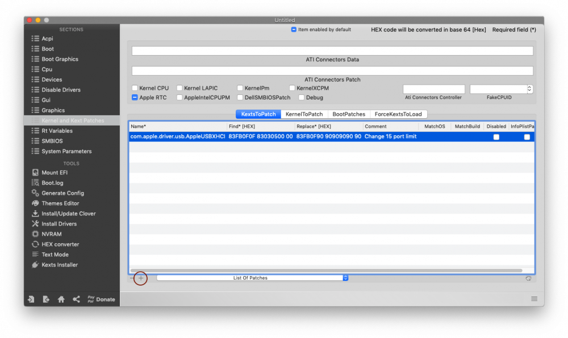
Task: Check the DellSMBIOSPatch option
Action: pyautogui.click(x=240, y=98)
